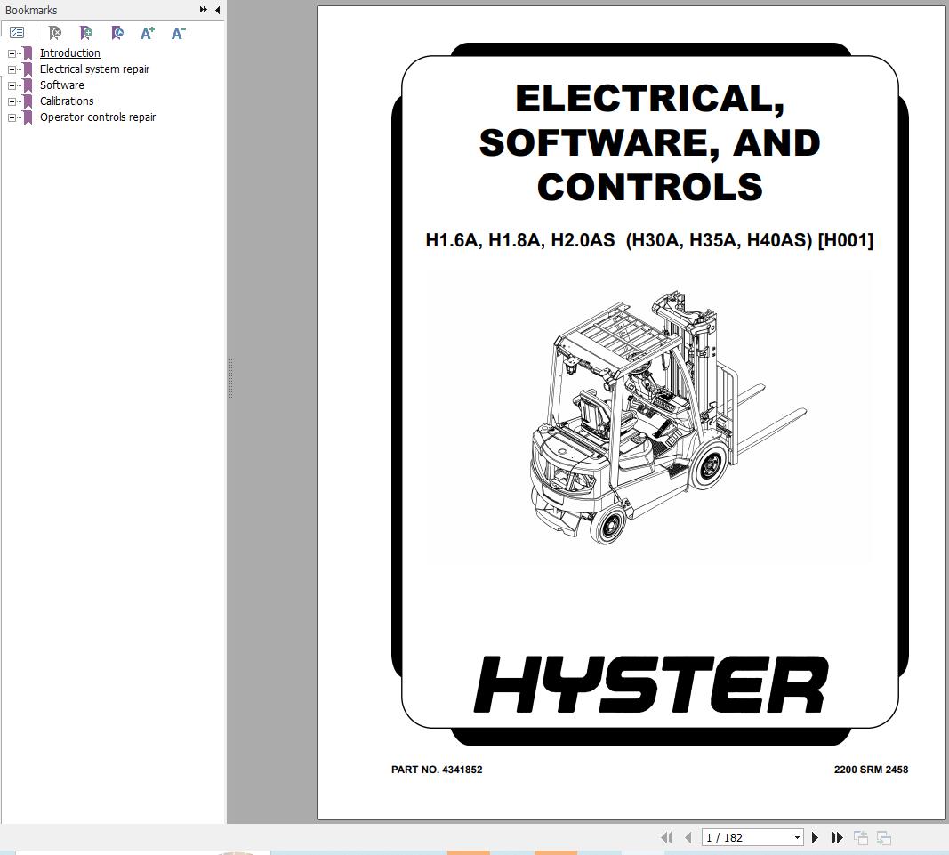Viewport: 949px width, 855px height.
Task: Click the Bookmarks panel title
Action: 31,11
